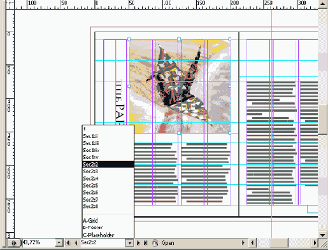Click the file status icon beside Open
Viewport: 328px width, 250px height.
coord(155,243)
